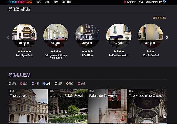Click the Le Pavillion Nation name

(119, 55)
